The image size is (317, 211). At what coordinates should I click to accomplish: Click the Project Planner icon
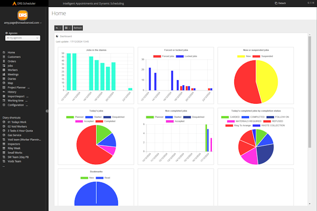coord(4,87)
